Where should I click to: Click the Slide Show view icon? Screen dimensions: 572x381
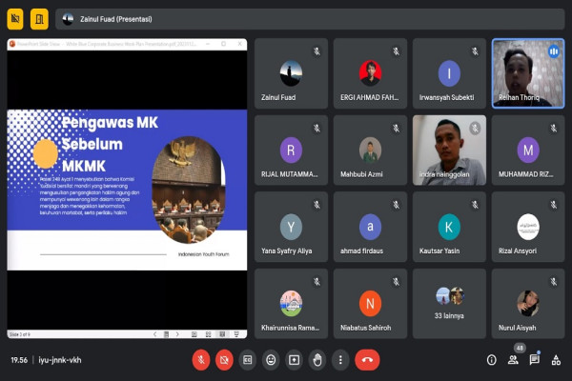(236, 334)
